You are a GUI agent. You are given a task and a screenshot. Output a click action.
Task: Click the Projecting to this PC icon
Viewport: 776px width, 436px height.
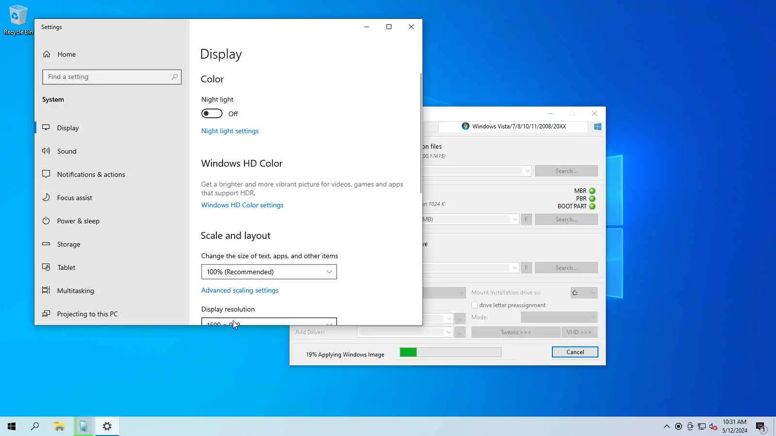[x=46, y=313]
